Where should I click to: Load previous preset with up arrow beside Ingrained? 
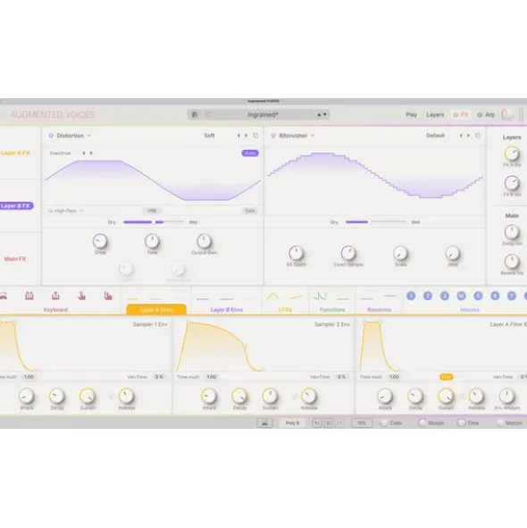[x=319, y=114]
